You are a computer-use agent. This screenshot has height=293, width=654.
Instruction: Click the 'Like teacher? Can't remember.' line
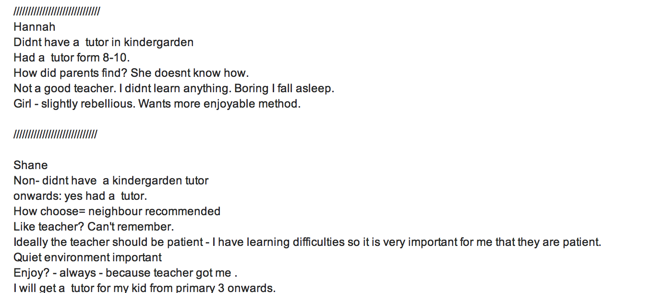pos(94,227)
